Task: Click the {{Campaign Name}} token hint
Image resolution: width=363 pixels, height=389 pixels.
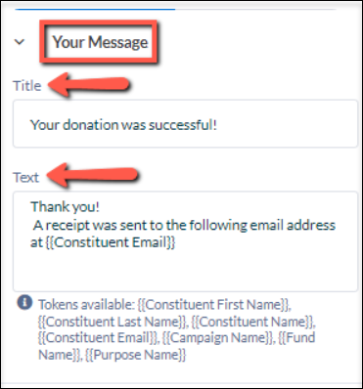Action: coord(217,338)
